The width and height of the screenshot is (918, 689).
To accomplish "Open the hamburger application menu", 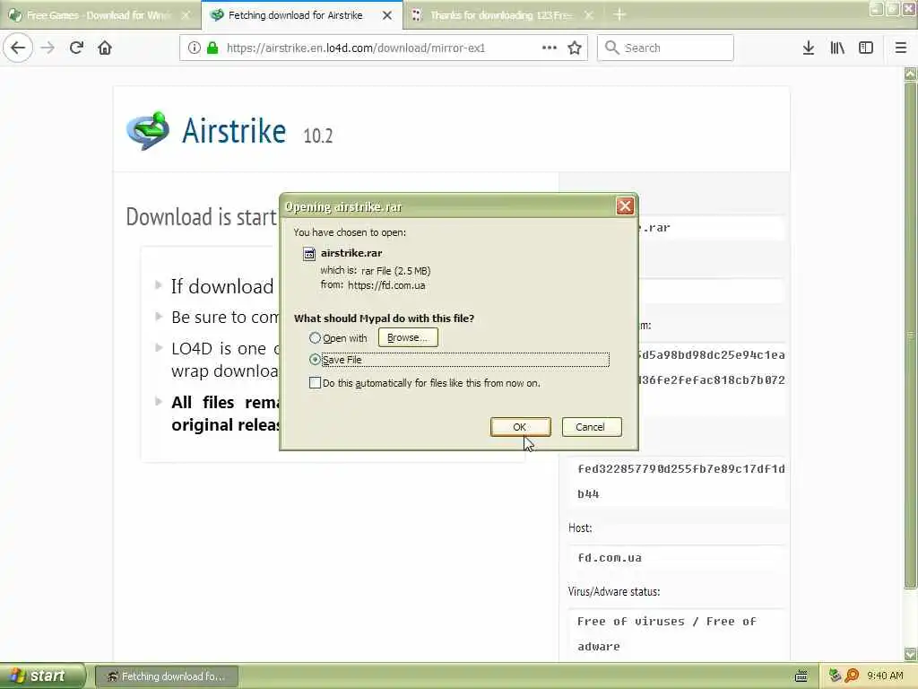I will click(x=900, y=48).
